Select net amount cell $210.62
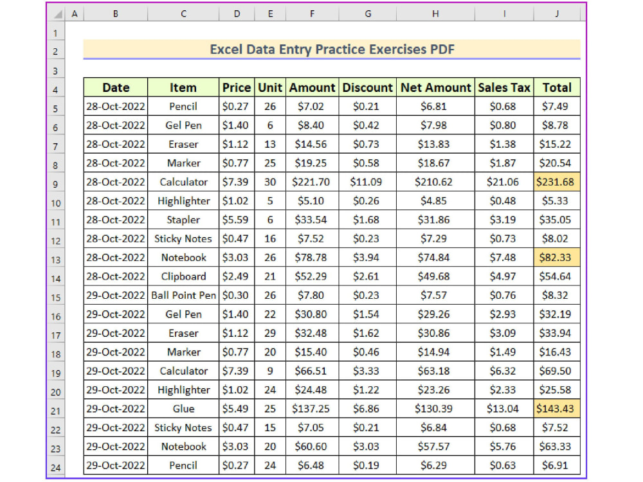The height and width of the screenshot is (482, 643). (435, 182)
